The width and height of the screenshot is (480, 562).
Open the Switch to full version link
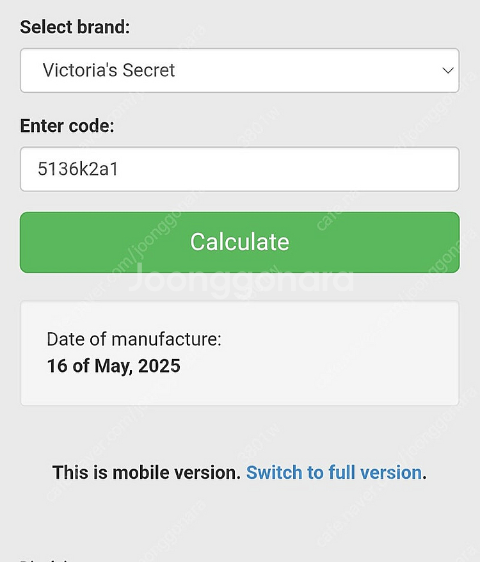pyautogui.click(x=333, y=472)
